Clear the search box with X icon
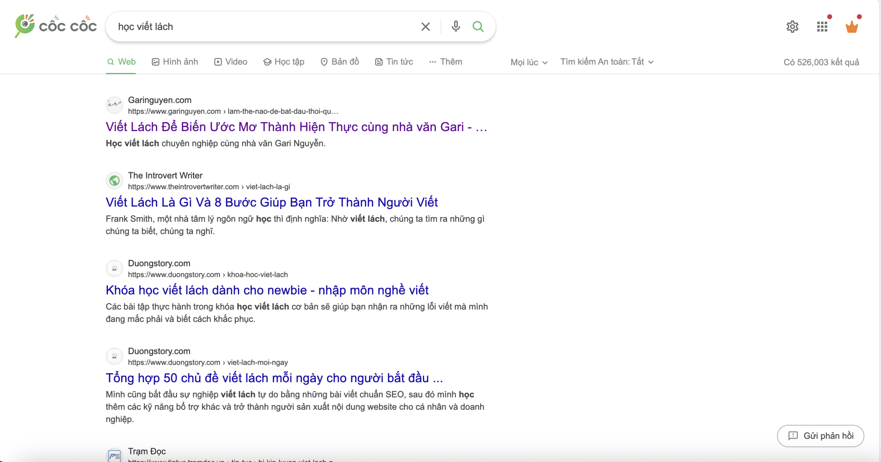The width and height of the screenshot is (881, 462). [425, 26]
